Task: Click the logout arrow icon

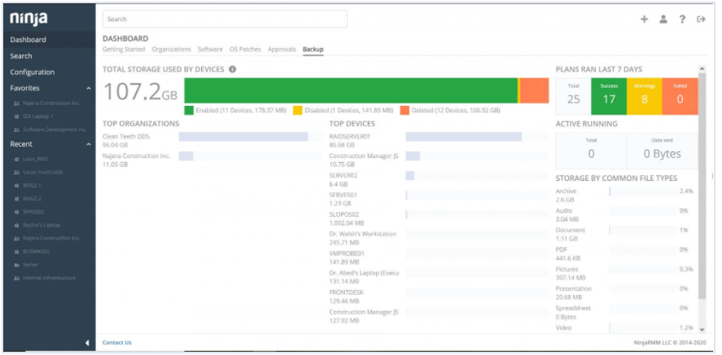Action: pos(701,20)
